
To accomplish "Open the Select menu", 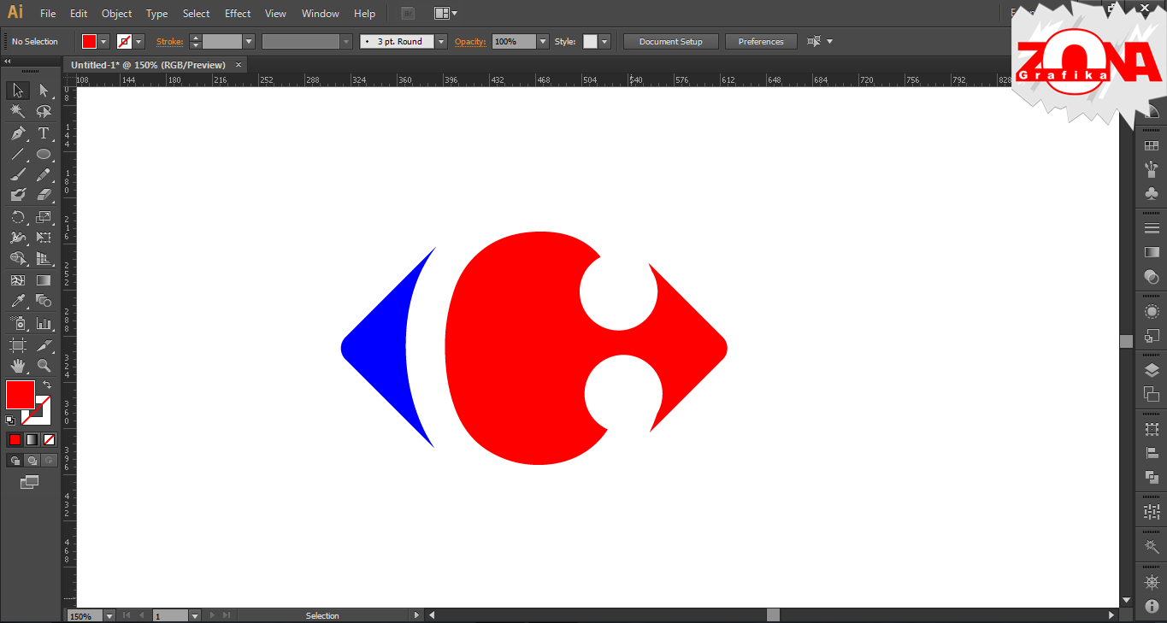I will tap(196, 14).
